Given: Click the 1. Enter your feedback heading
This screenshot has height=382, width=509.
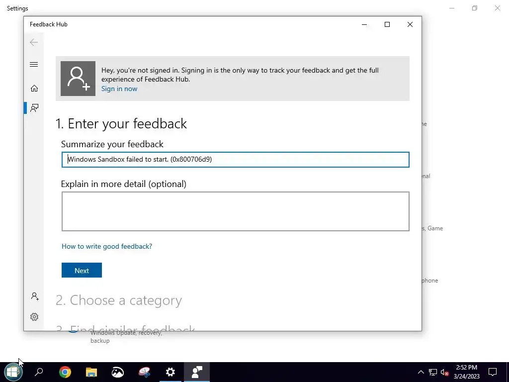Looking at the screenshot, I should tap(121, 123).
